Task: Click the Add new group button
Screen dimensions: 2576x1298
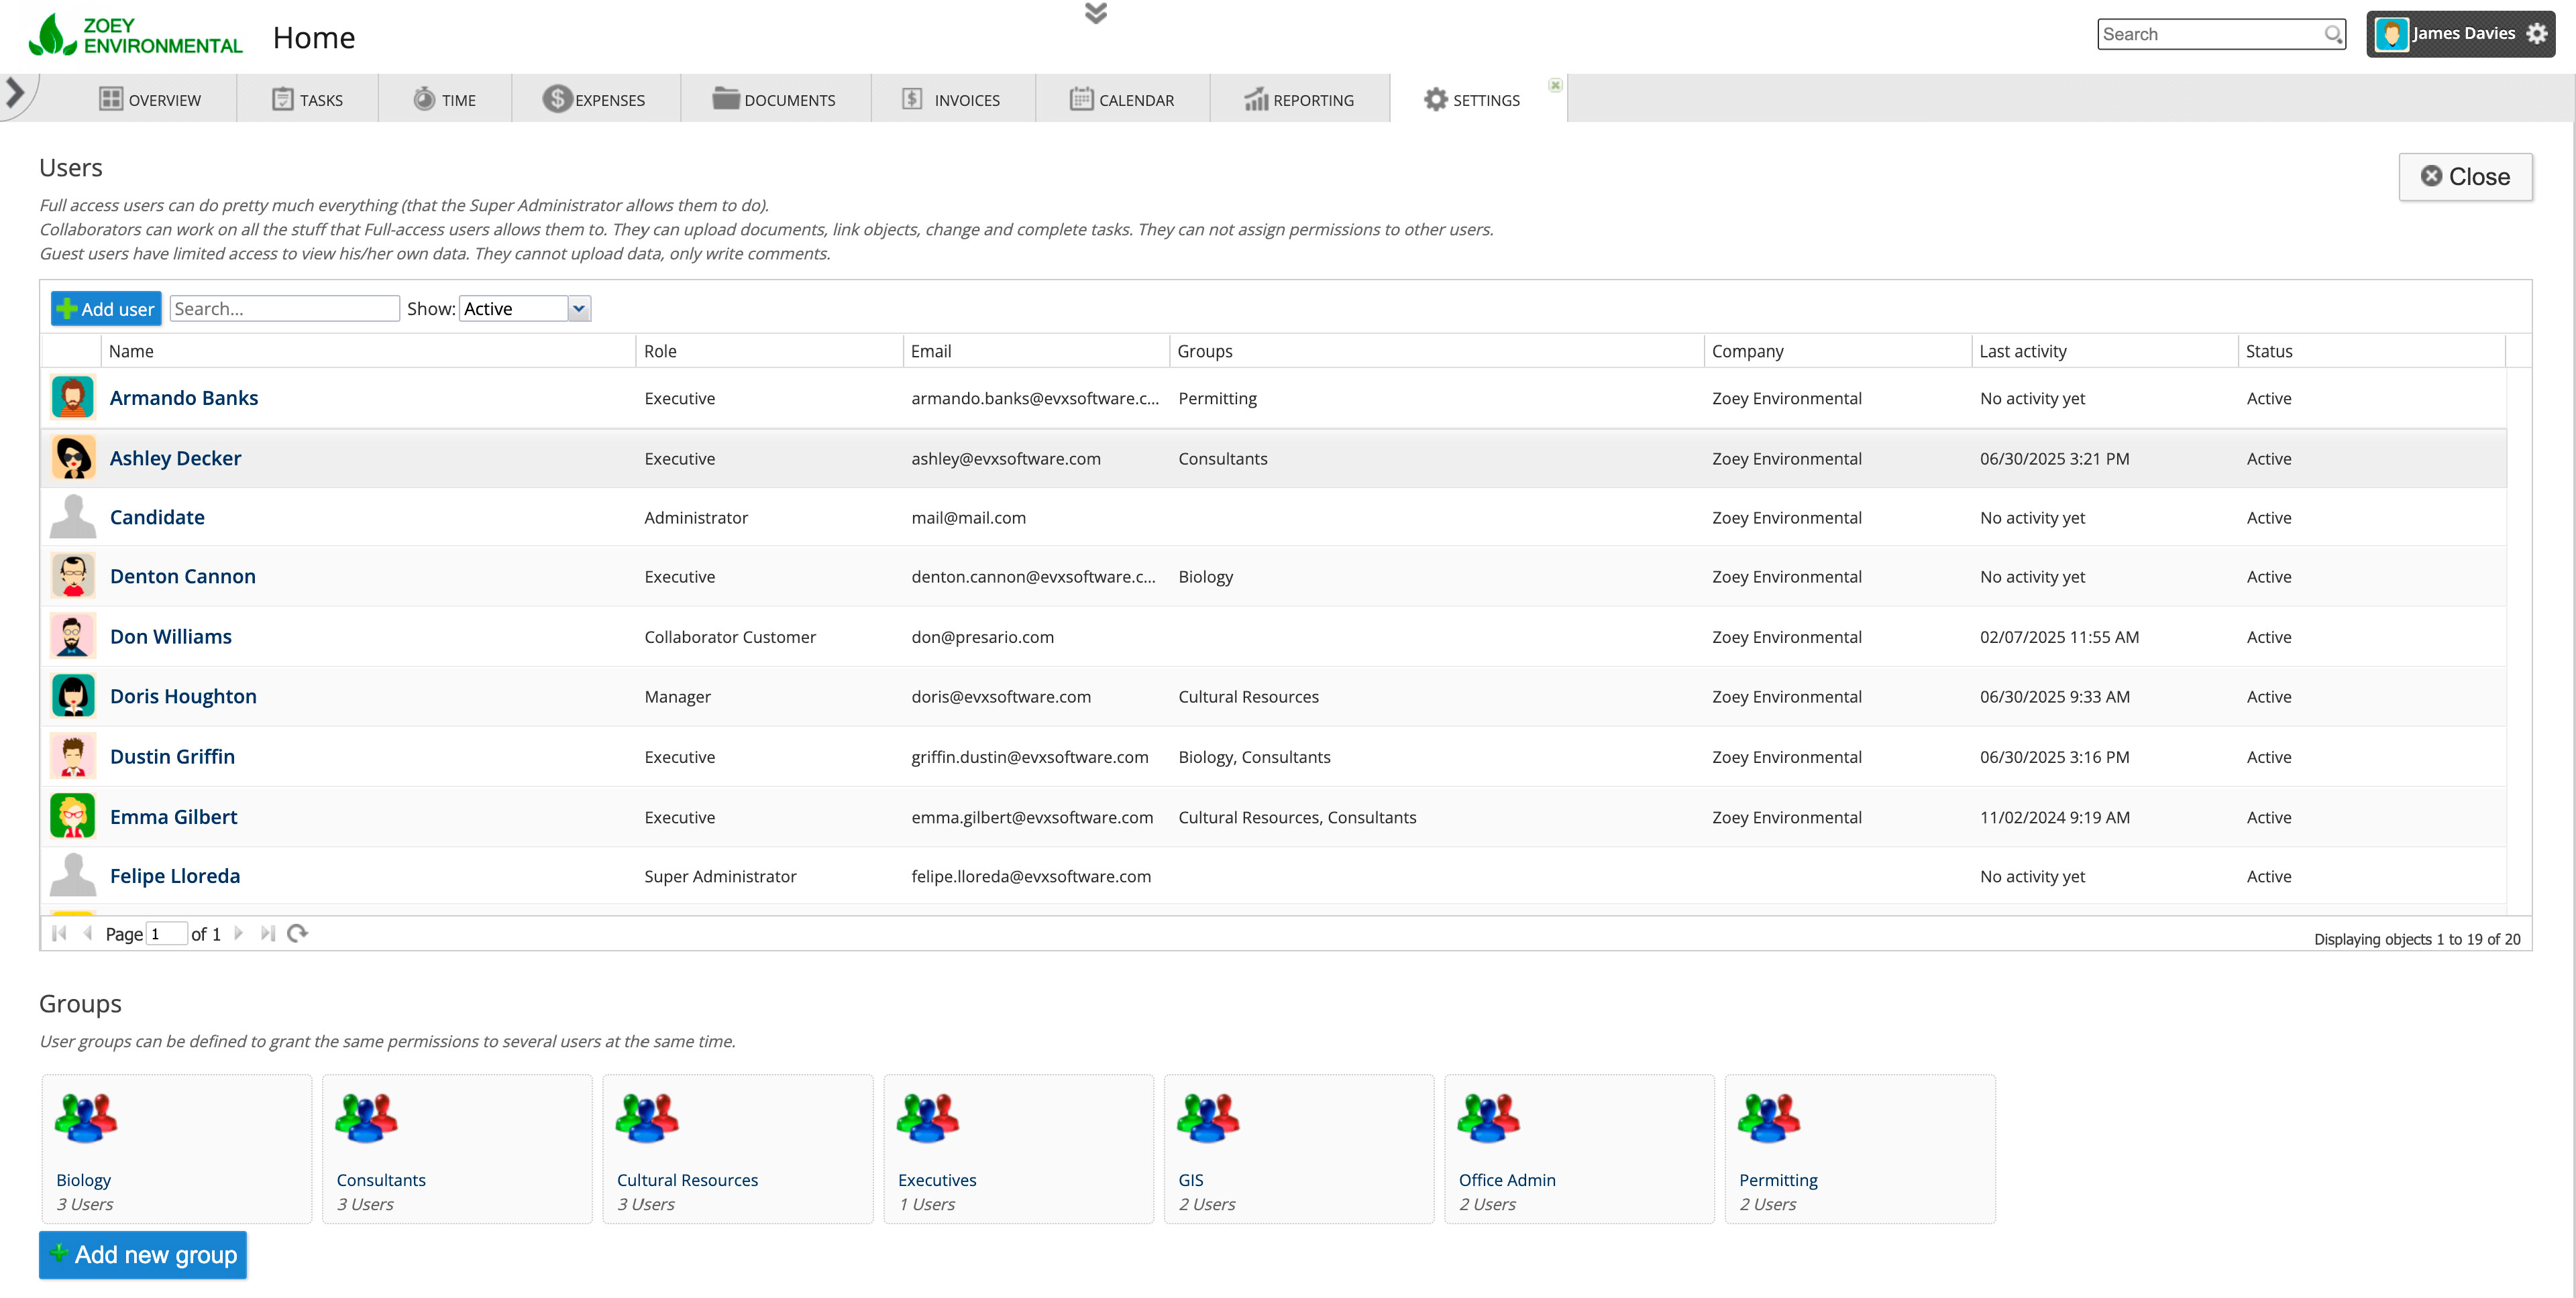Action: point(143,1255)
